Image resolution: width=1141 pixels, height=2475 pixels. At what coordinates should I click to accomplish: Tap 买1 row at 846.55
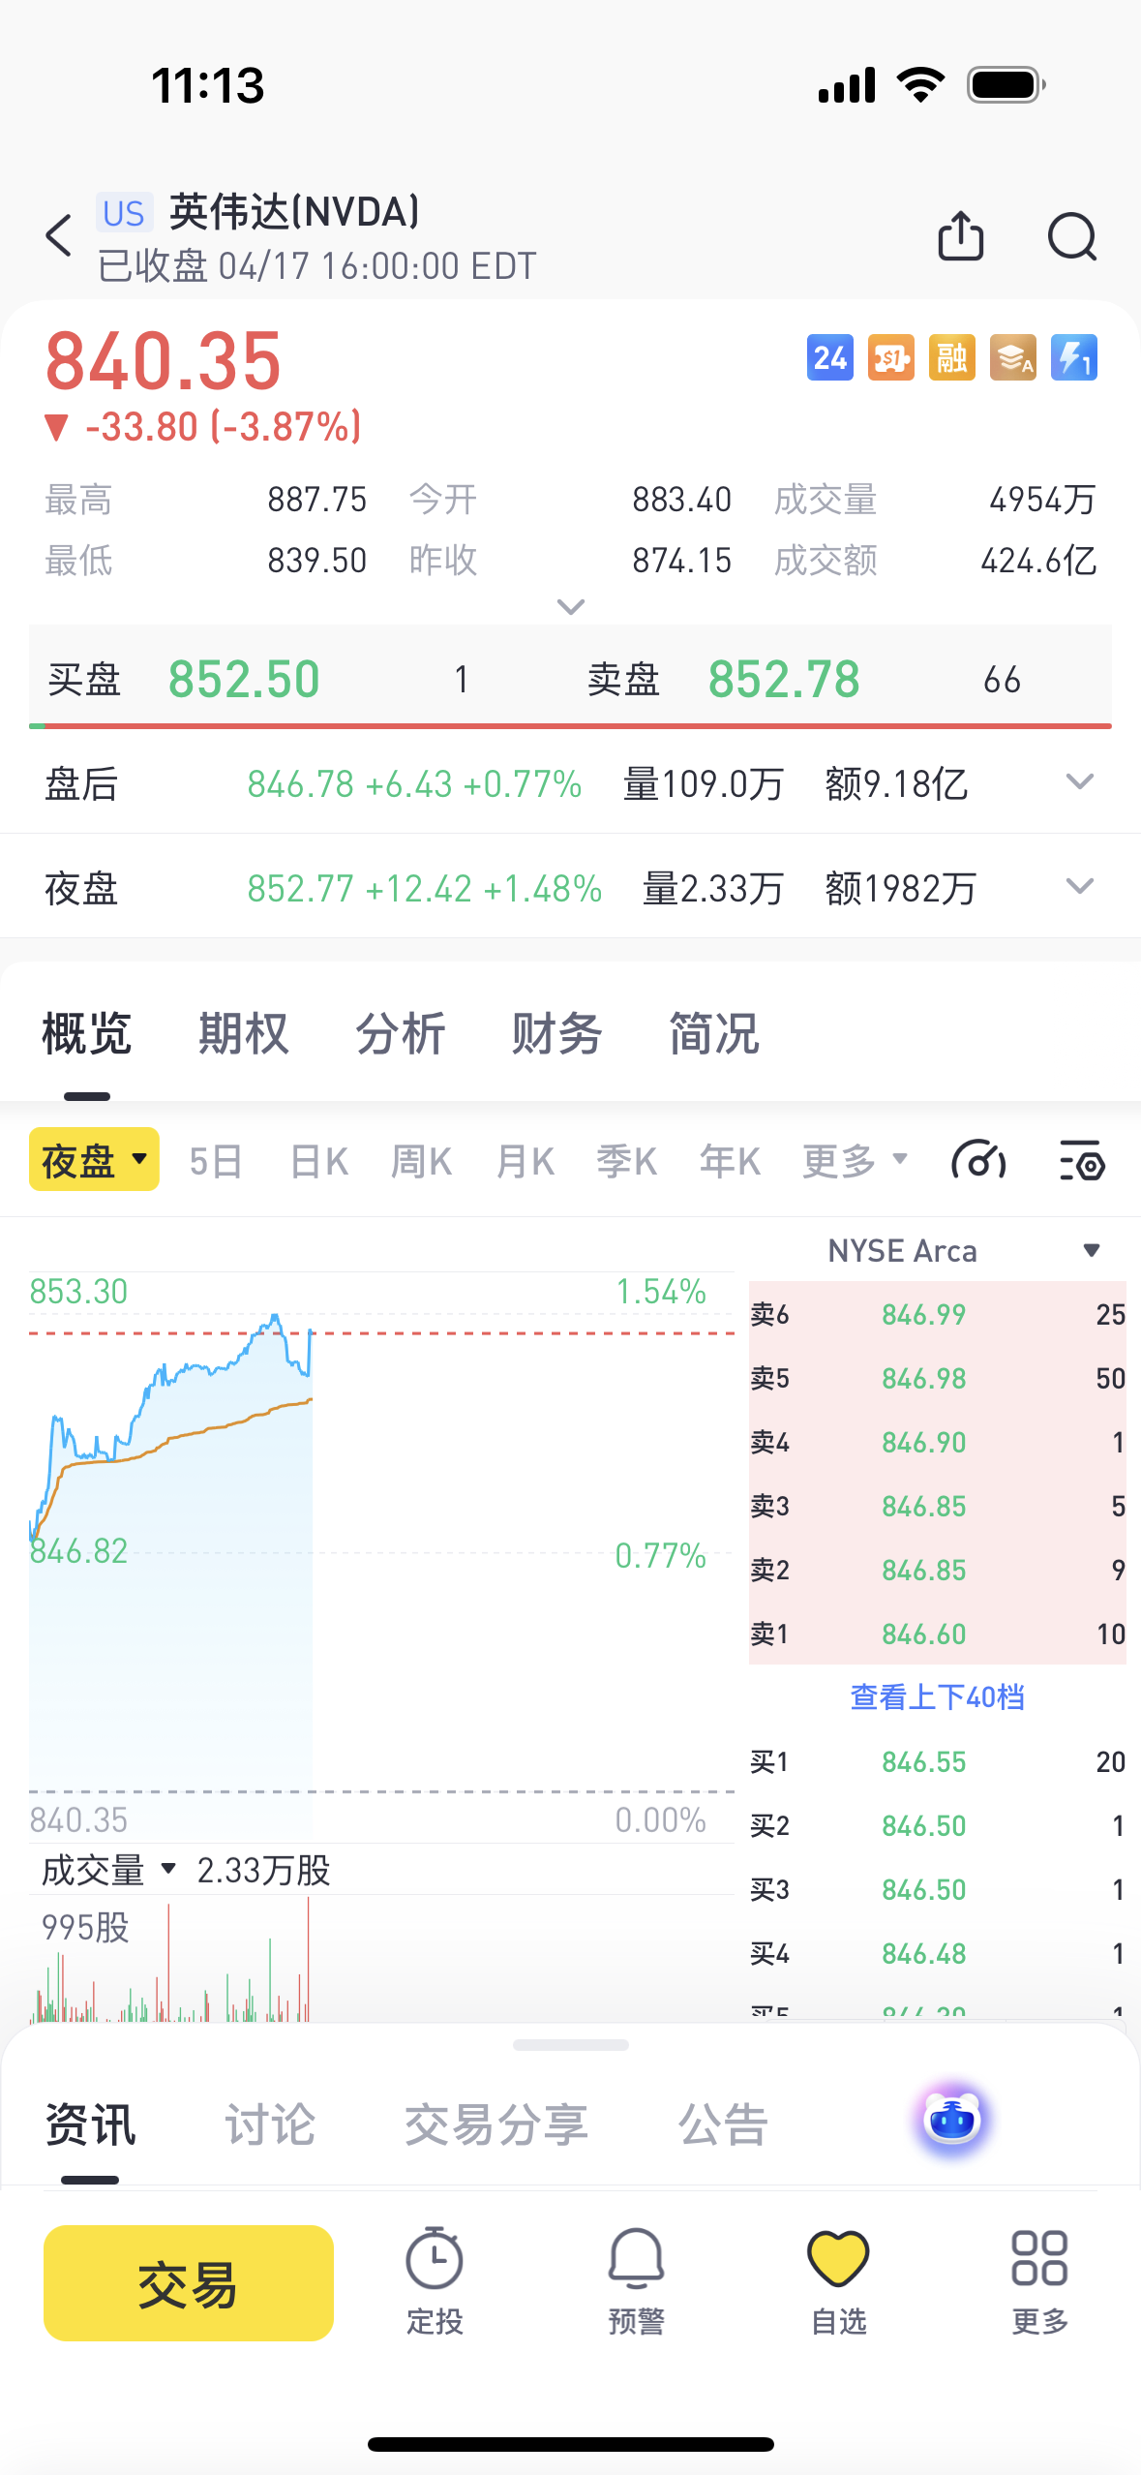coord(938,1761)
